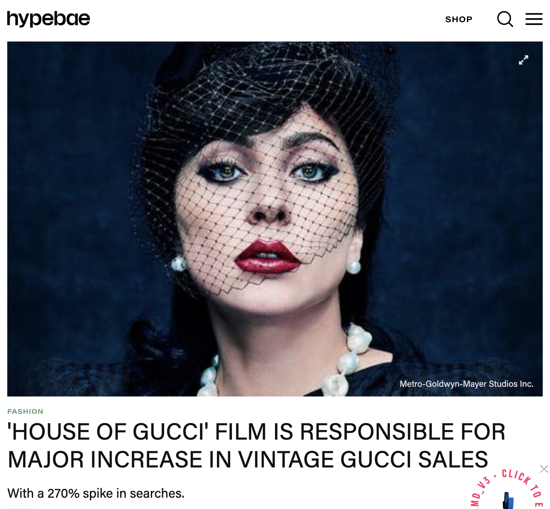Open the SHOP menu item

click(459, 19)
